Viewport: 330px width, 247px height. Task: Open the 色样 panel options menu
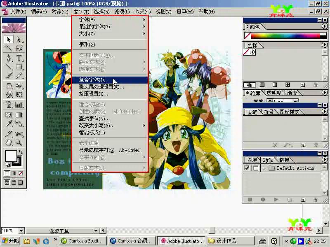[x=325, y=45]
